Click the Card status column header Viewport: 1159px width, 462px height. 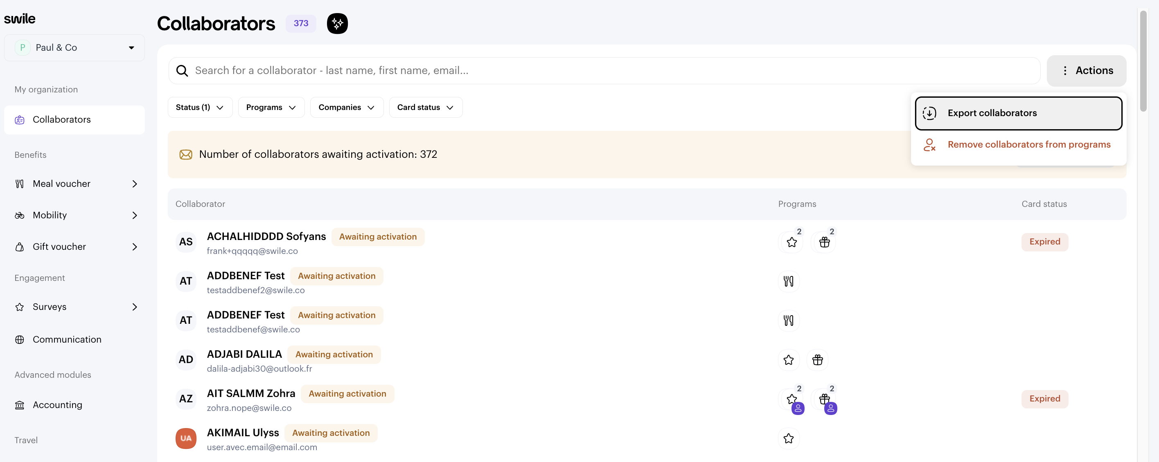[x=1044, y=204]
